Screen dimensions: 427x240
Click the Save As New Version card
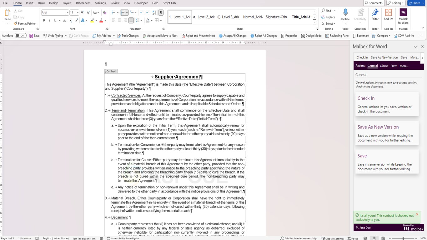pyautogui.click(x=387, y=133)
